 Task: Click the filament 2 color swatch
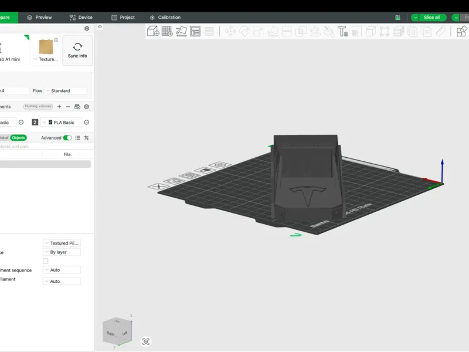(35, 123)
